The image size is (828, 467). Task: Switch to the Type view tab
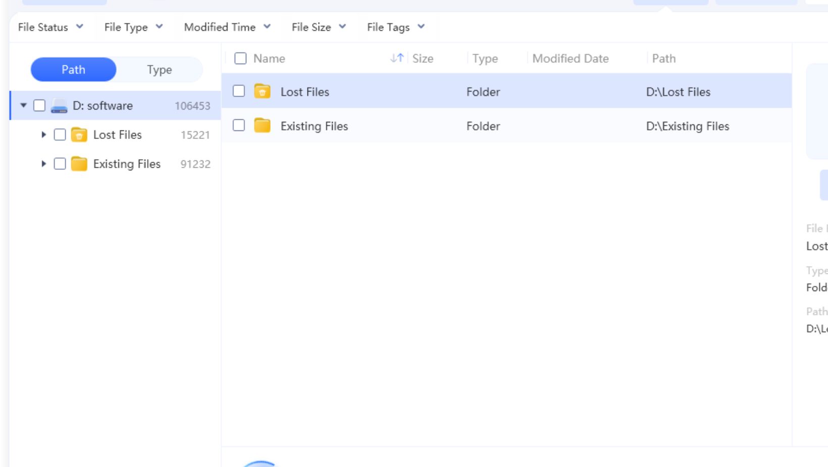tap(160, 70)
